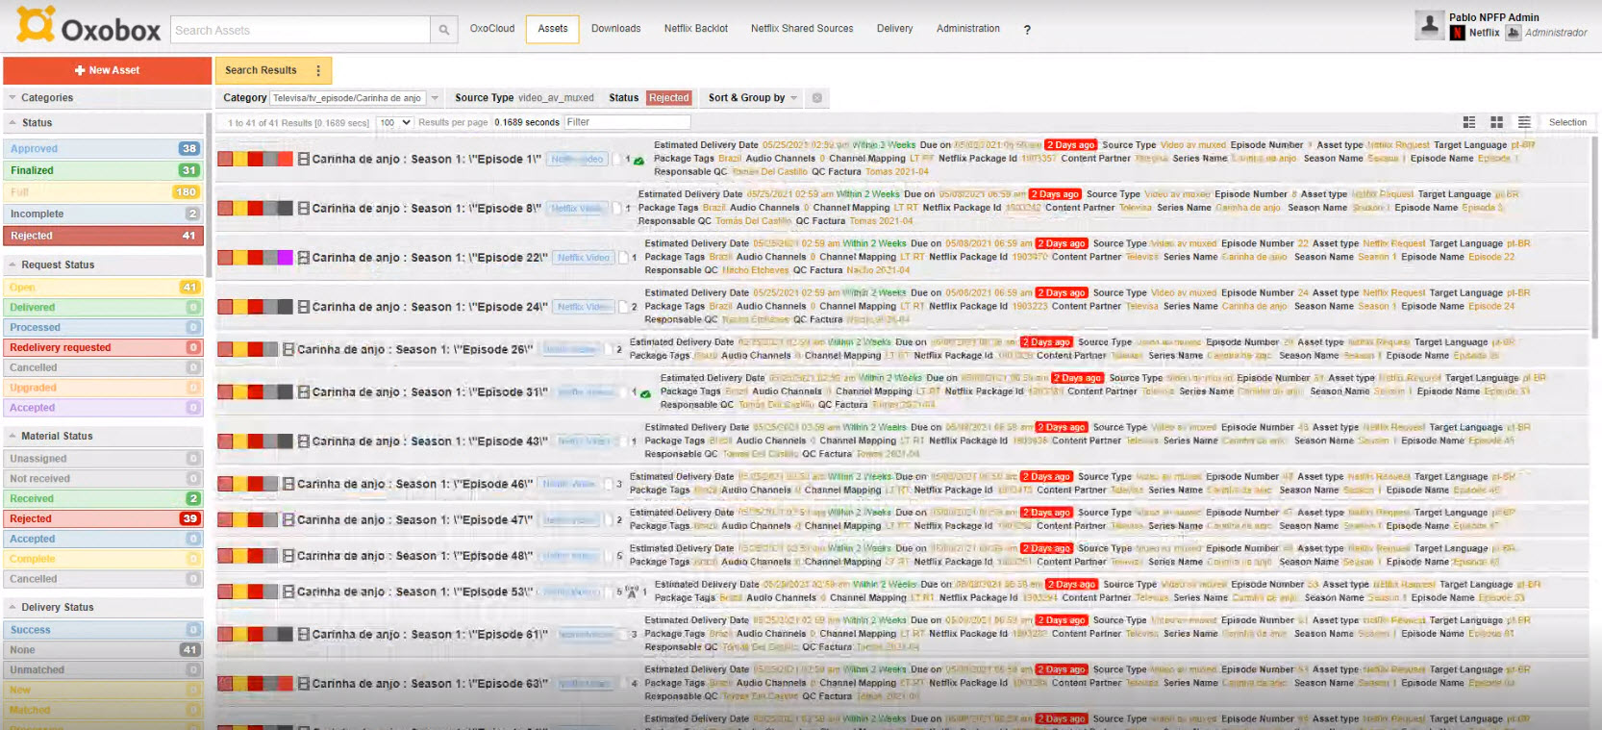
Task: Collapse the Request Status section
Action: coord(13,264)
